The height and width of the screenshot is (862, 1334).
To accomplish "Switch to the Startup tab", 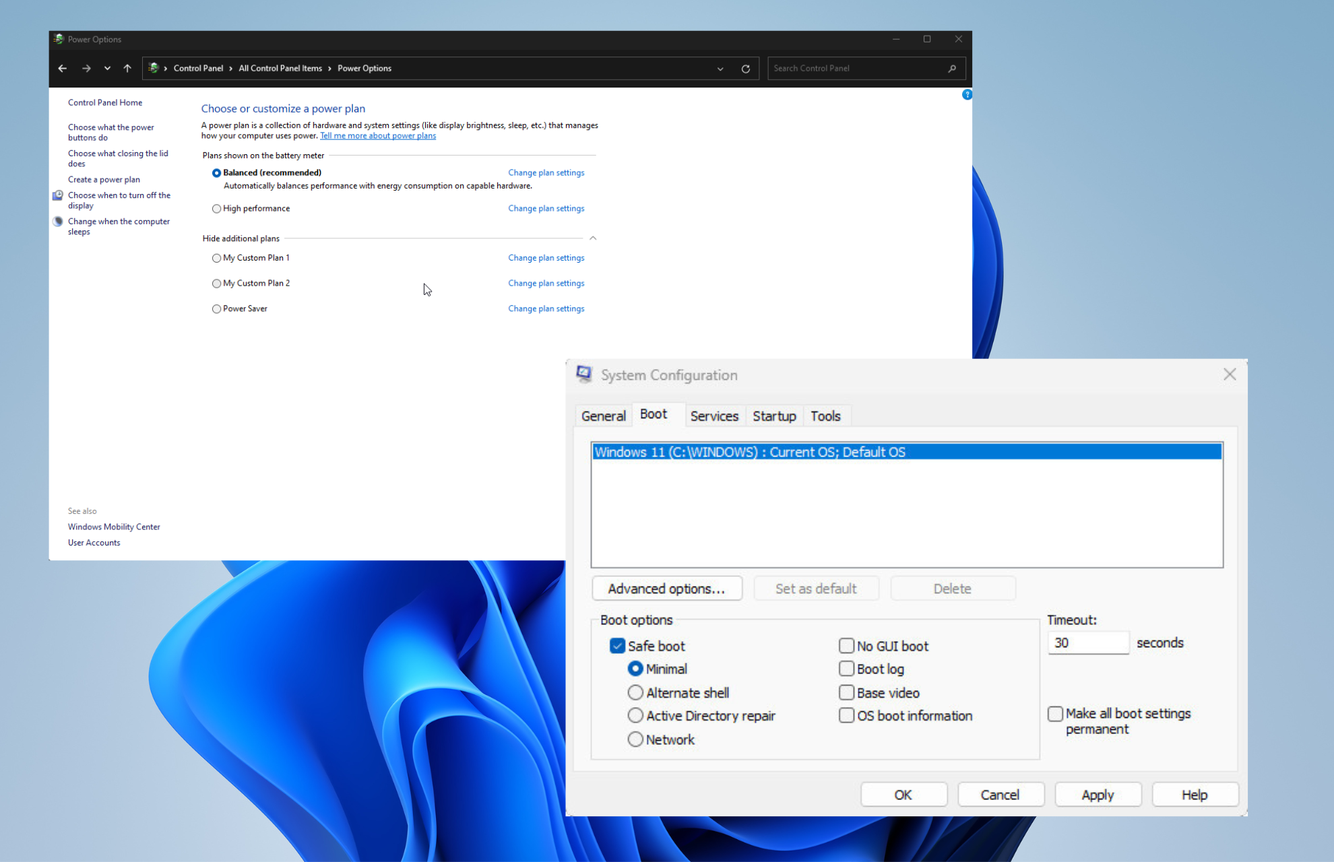I will point(774,416).
